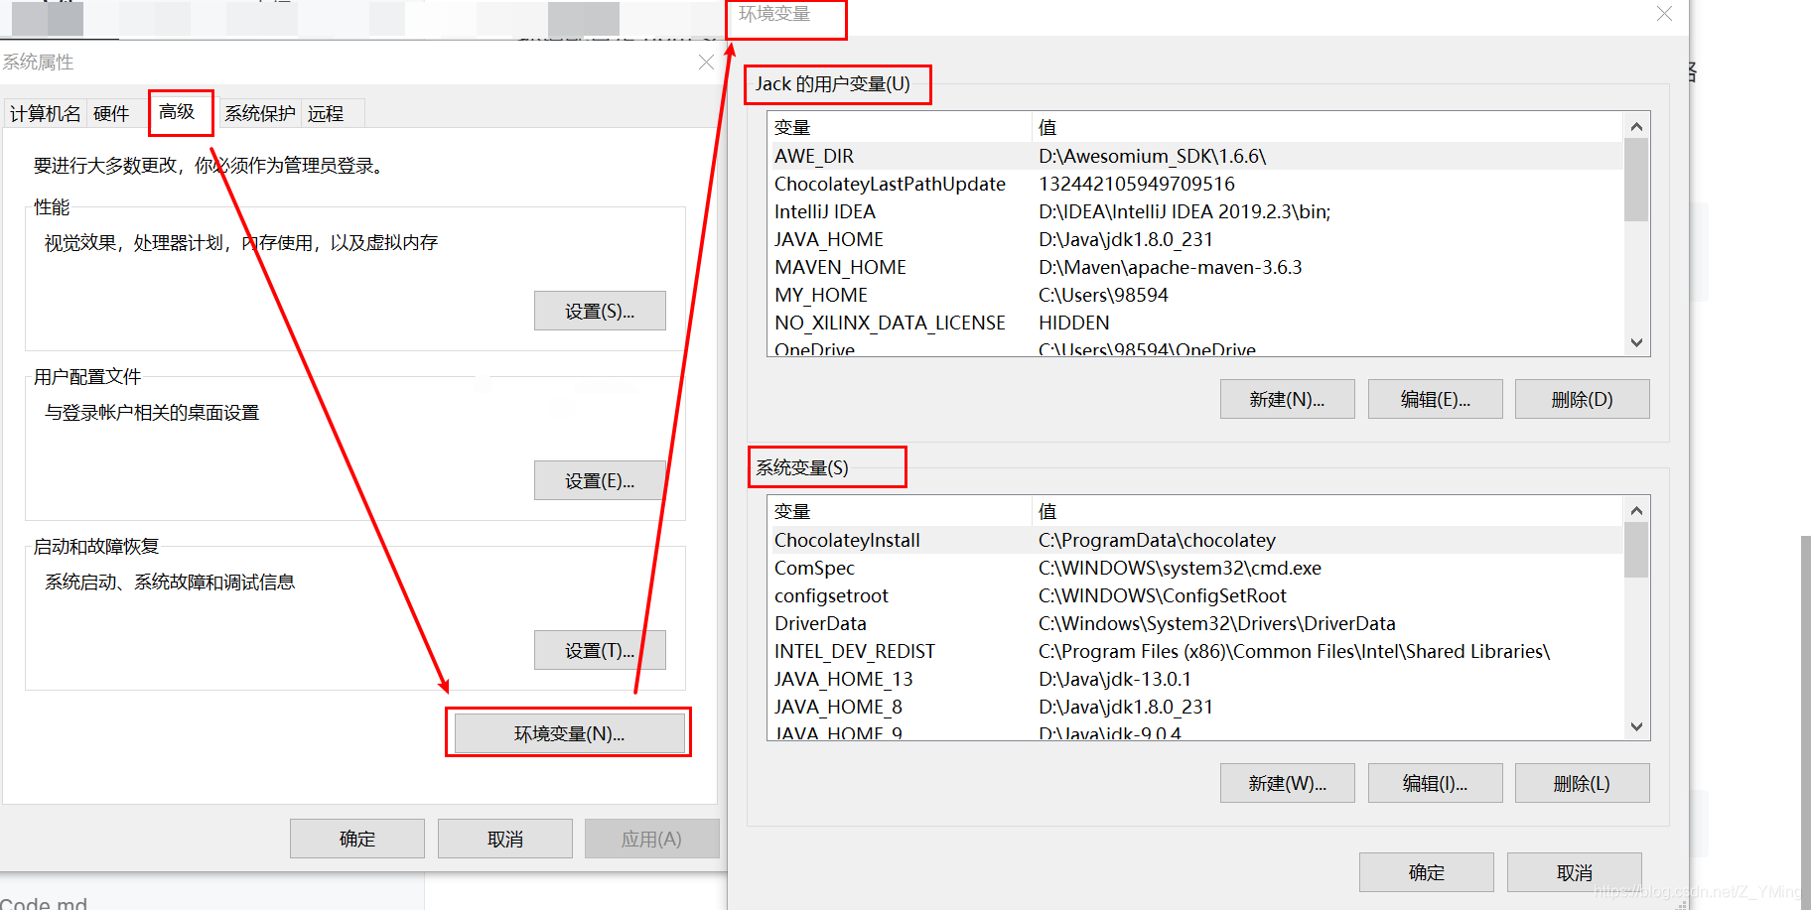Select the MAVEN_HOME variable row
This screenshot has height=910, width=1811.
[1196, 267]
